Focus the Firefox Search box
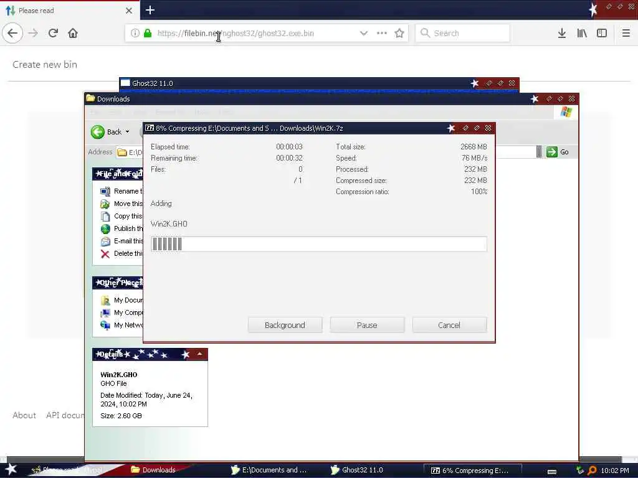The width and height of the screenshot is (638, 478). pos(463,34)
